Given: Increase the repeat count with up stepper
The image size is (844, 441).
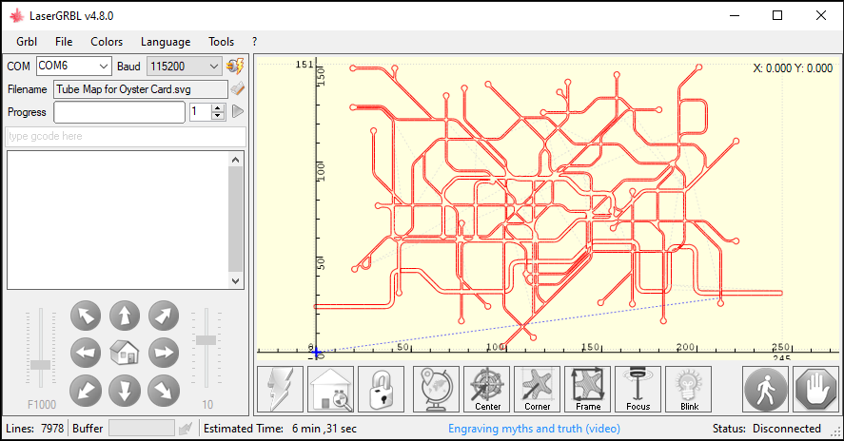Looking at the screenshot, I should (218, 108).
